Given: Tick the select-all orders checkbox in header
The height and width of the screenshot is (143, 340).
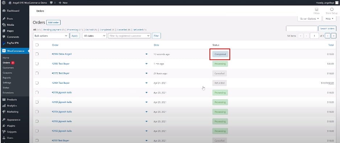Looking at the screenshot, I should tap(37, 45).
